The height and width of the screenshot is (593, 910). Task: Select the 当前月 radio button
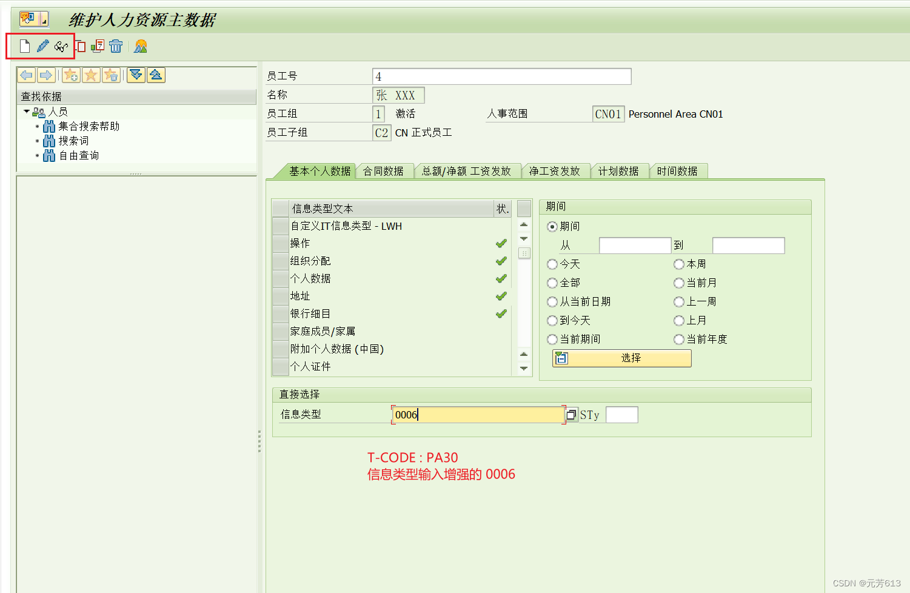(x=679, y=283)
